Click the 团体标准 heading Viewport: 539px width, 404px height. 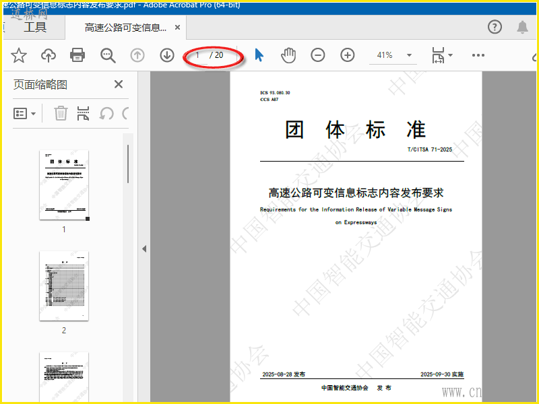click(x=356, y=130)
